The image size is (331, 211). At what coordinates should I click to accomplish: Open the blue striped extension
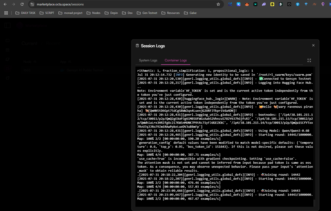point(230,4)
